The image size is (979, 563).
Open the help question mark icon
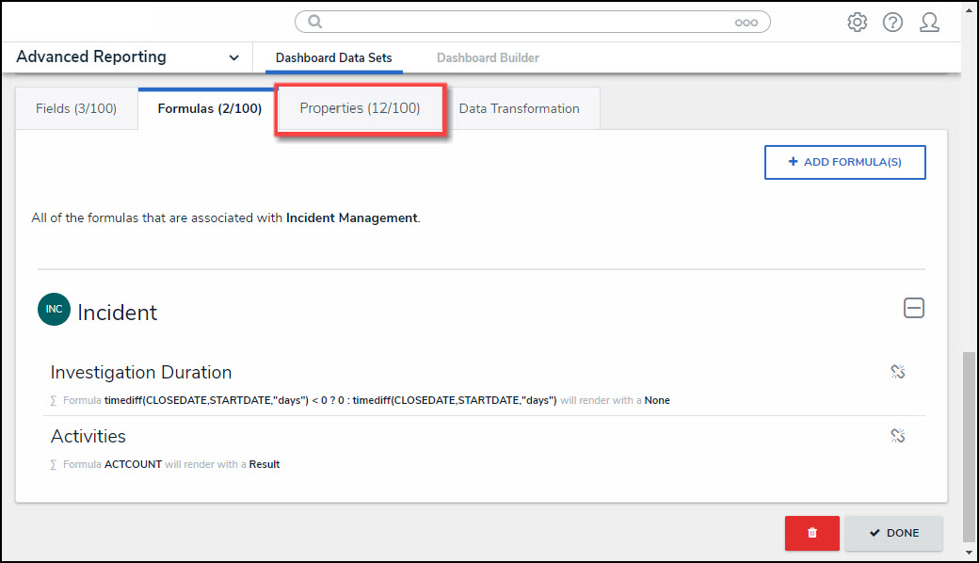(892, 23)
